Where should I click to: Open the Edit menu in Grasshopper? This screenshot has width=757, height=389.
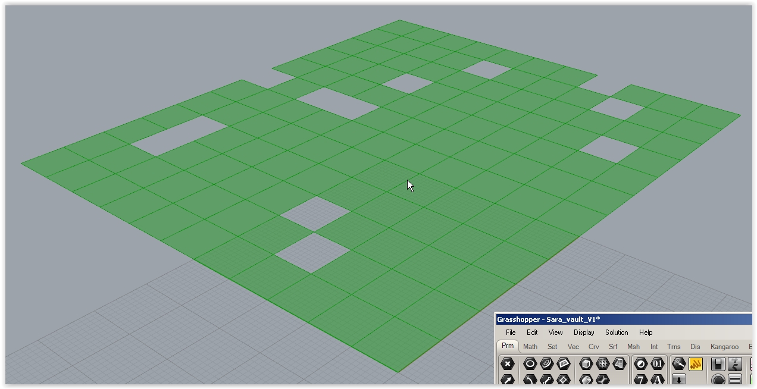click(x=532, y=332)
